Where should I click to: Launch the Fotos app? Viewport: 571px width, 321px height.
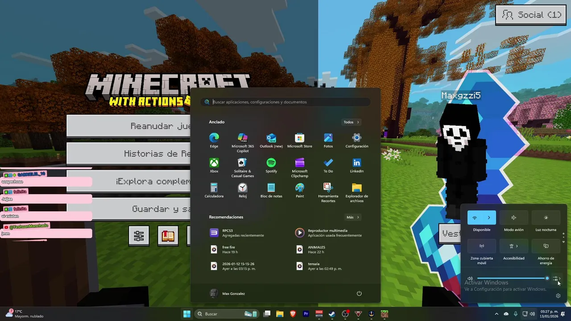328,140
